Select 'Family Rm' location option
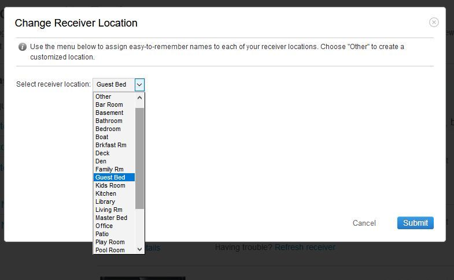 [x=109, y=169]
